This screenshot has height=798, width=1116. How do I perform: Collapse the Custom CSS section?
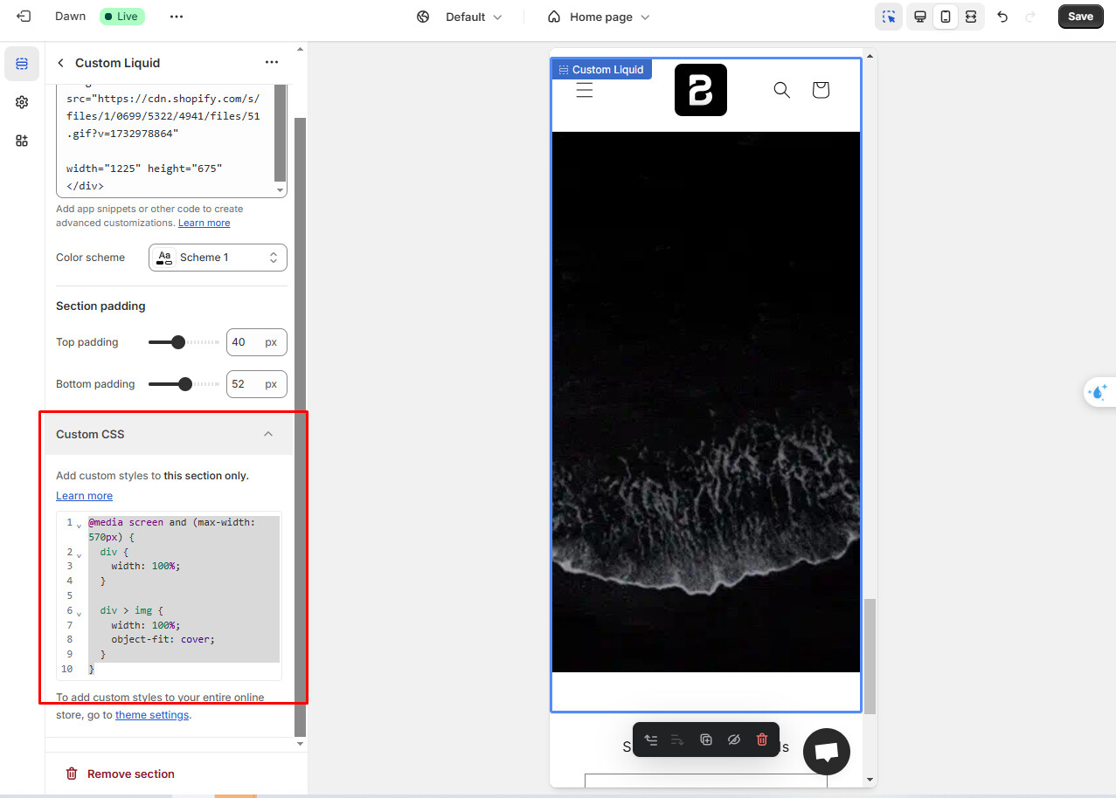tap(268, 434)
